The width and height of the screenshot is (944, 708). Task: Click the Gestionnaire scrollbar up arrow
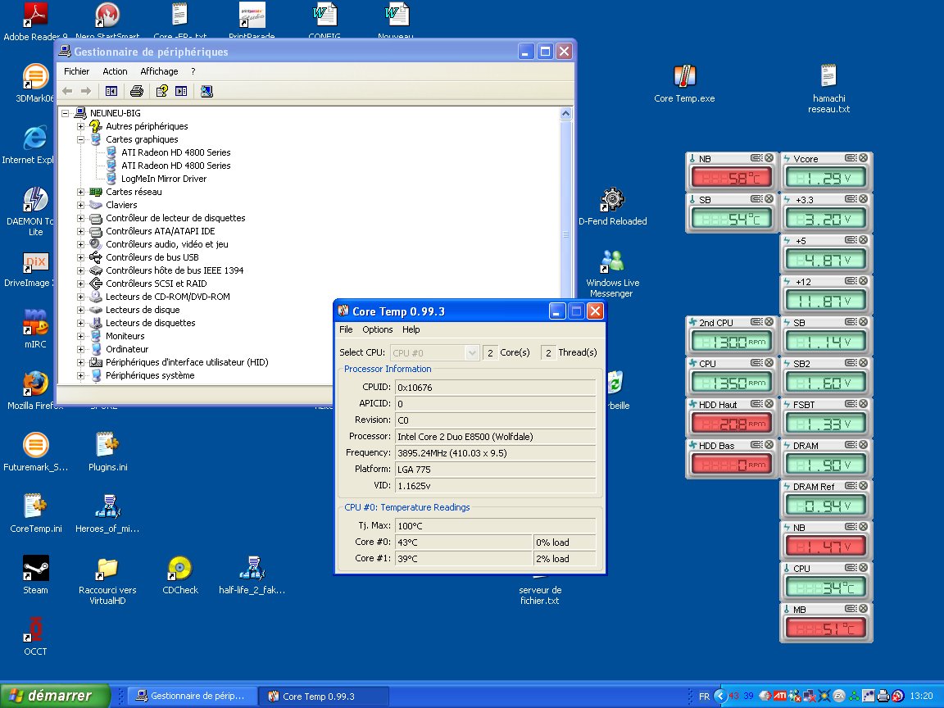click(565, 113)
